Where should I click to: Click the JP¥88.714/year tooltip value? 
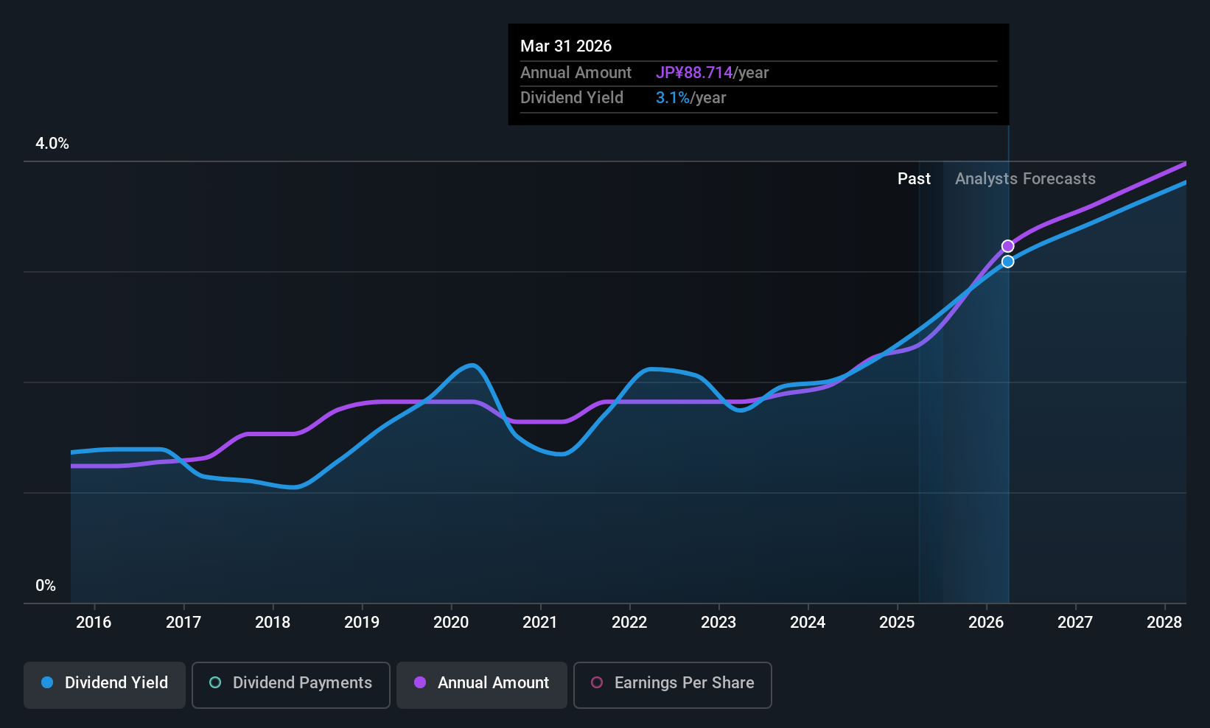[x=712, y=73]
